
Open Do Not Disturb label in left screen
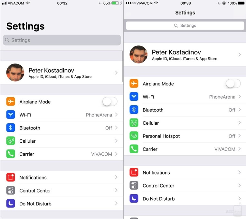pos(35,204)
